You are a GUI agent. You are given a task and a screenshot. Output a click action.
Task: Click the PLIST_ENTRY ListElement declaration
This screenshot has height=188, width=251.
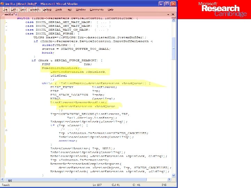coord(84,87)
